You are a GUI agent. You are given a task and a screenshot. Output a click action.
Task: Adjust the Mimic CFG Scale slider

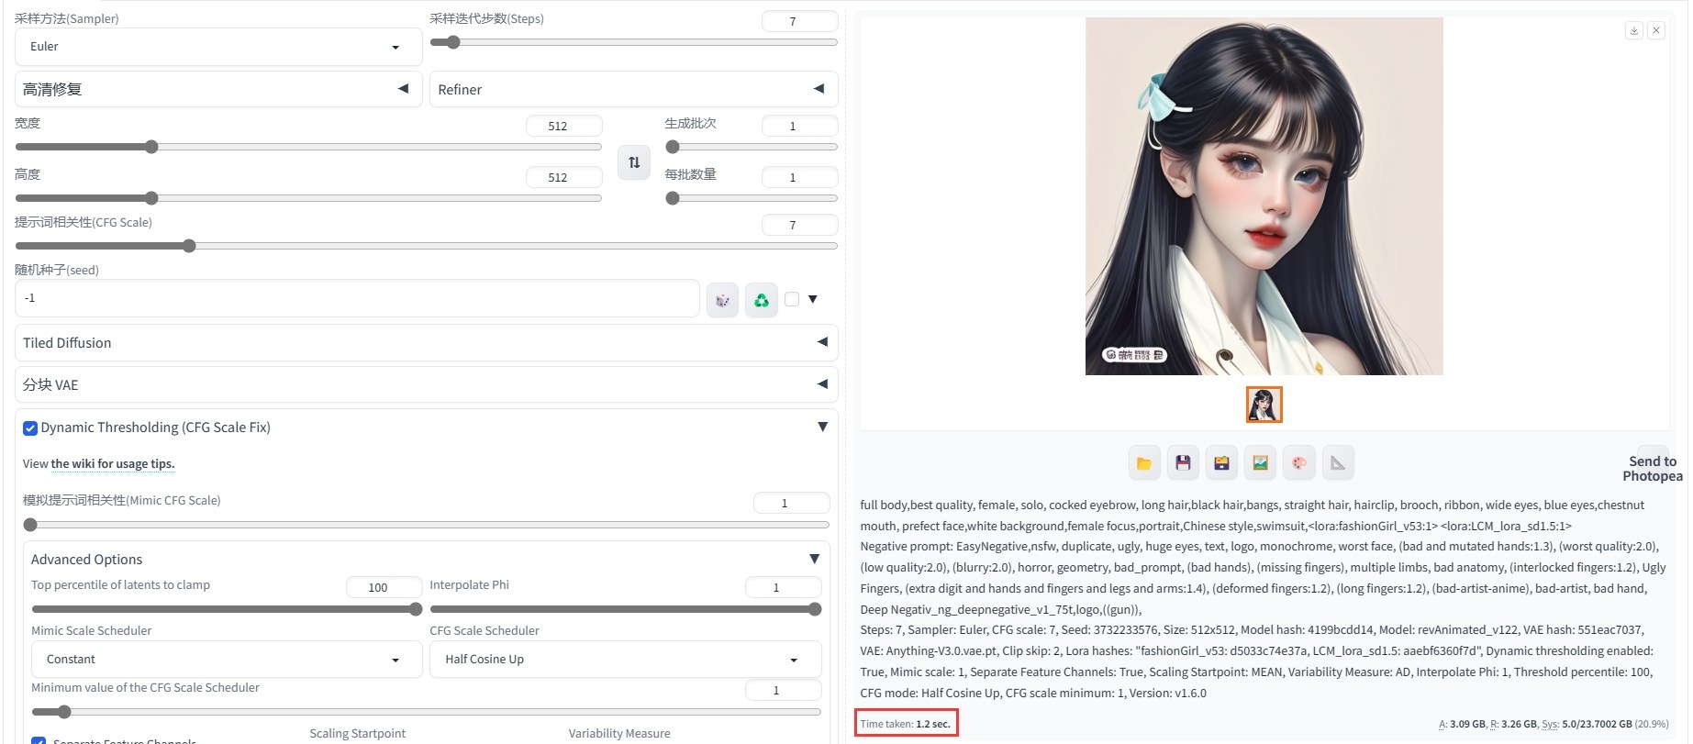pos(427,525)
